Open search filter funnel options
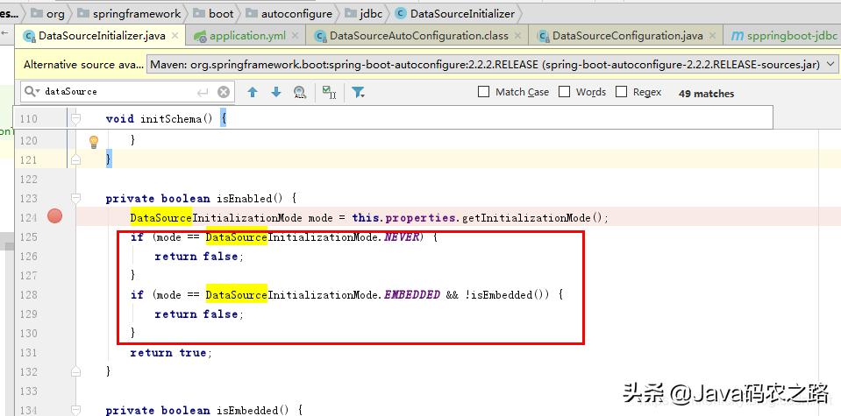The width and height of the screenshot is (841, 416). [x=359, y=92]
